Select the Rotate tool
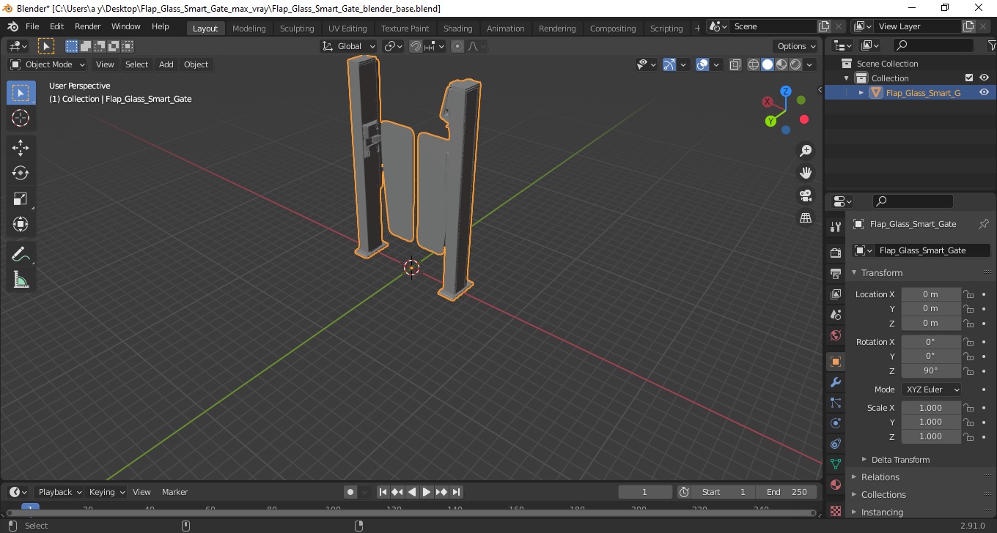The height and width of the screenshot is (533, 997). 21,174
